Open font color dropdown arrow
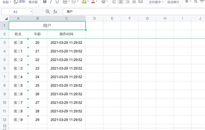 [x=97, y=2]
